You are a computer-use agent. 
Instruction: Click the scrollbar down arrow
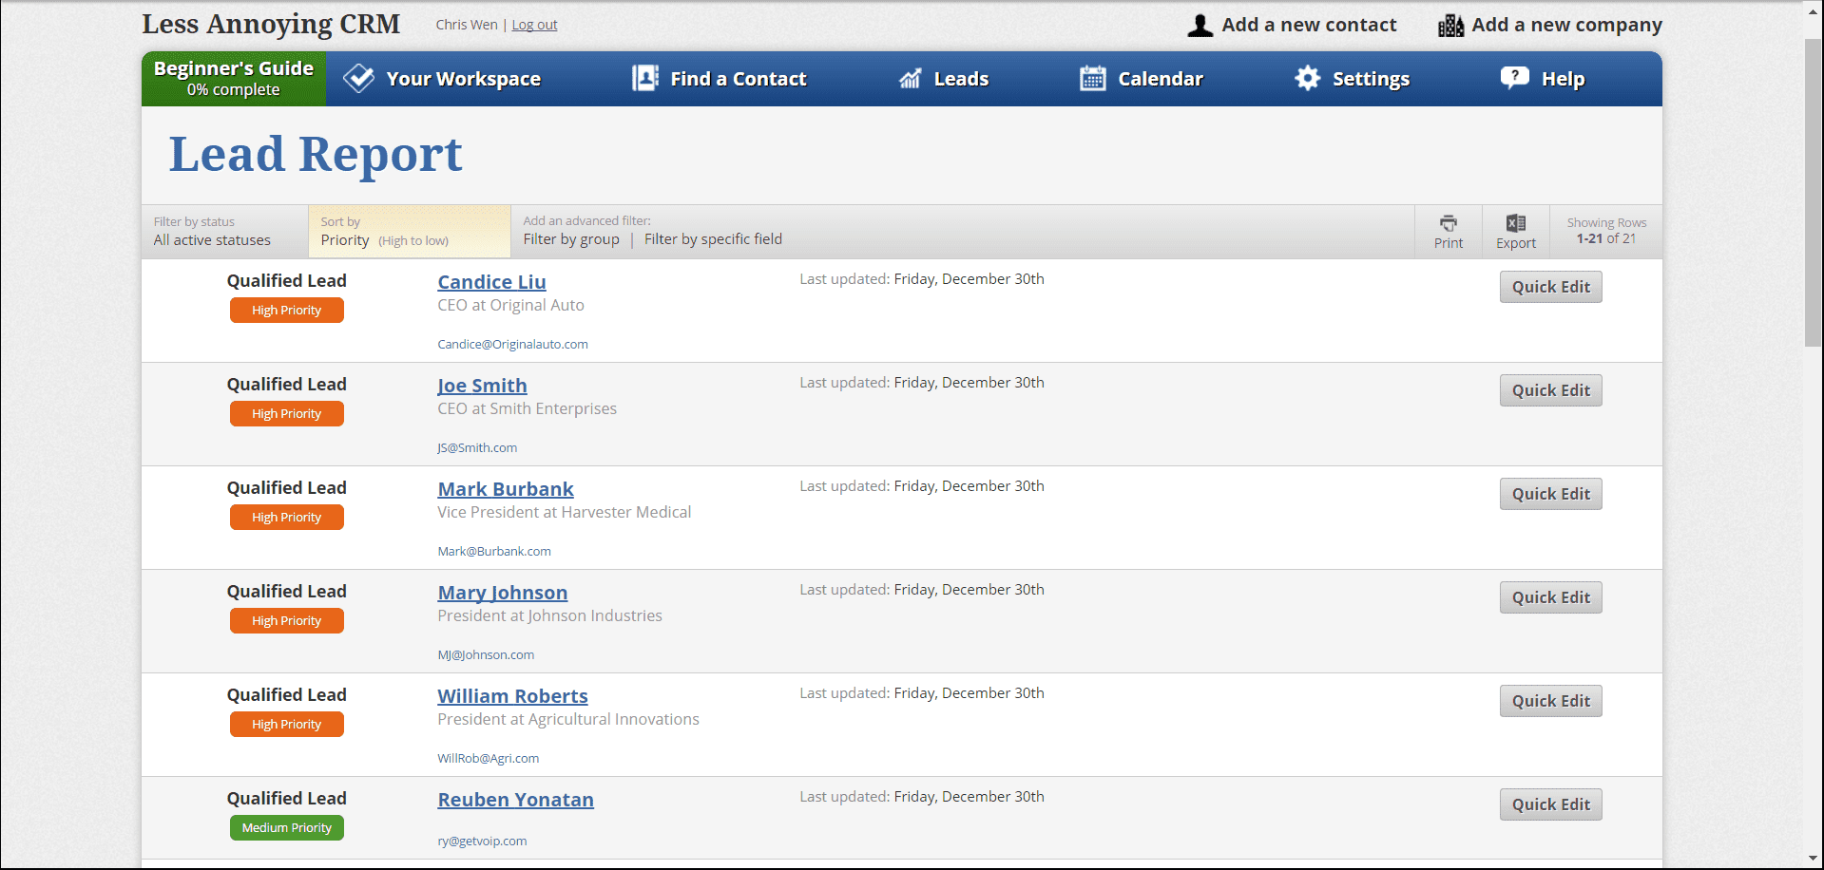(1814, 860)
